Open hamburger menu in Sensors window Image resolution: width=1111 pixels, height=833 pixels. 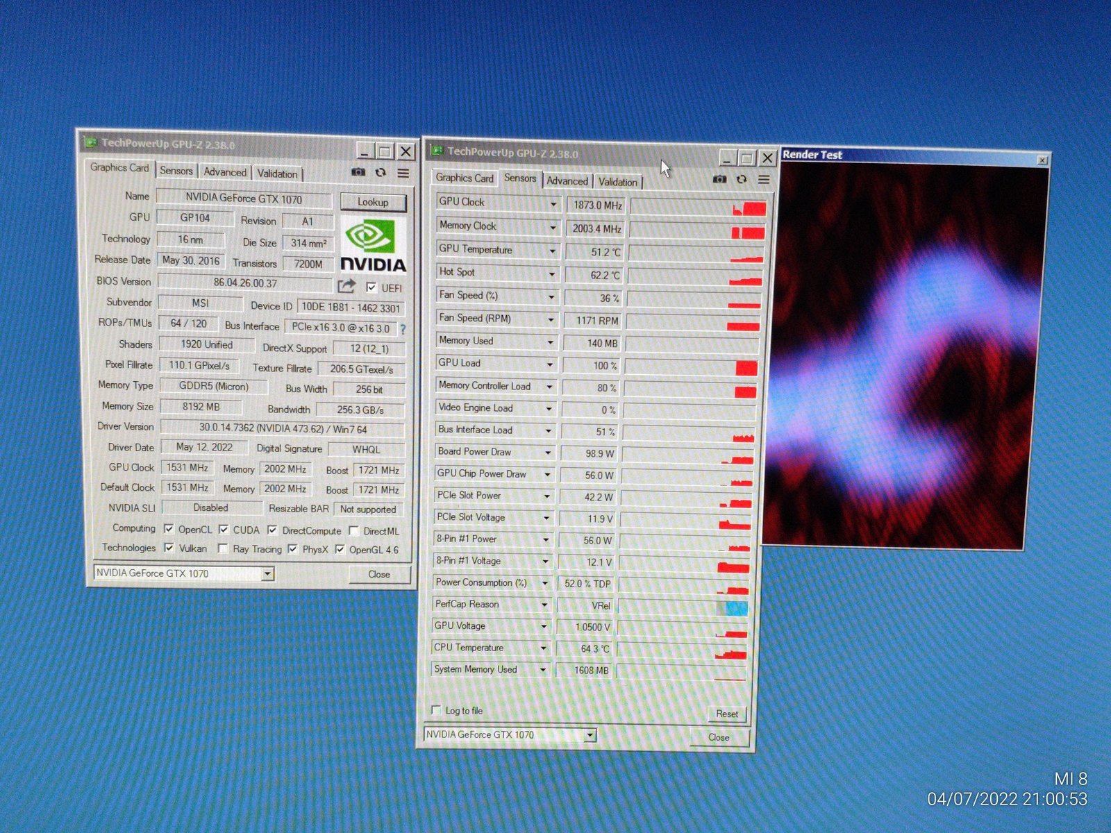point(765,180)
